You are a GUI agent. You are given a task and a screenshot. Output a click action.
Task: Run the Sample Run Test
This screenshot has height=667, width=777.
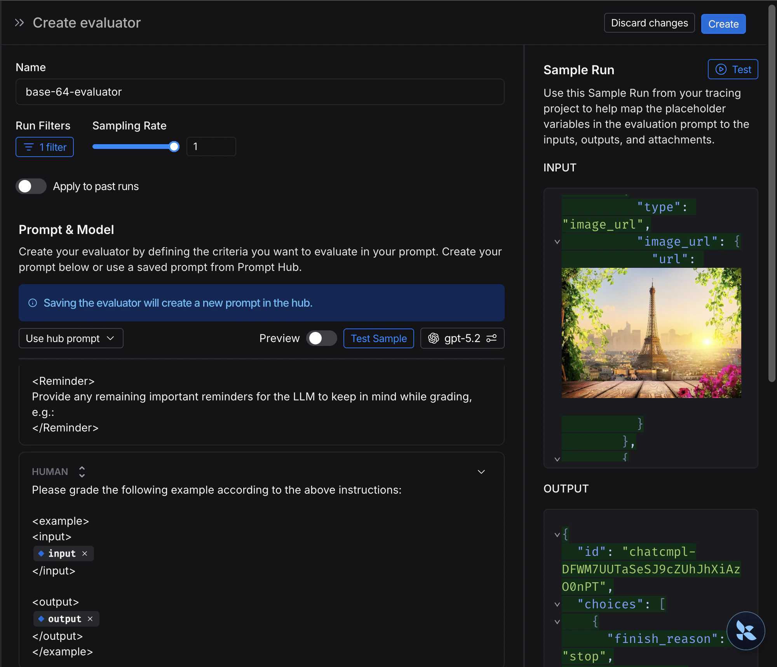point(732,69)
